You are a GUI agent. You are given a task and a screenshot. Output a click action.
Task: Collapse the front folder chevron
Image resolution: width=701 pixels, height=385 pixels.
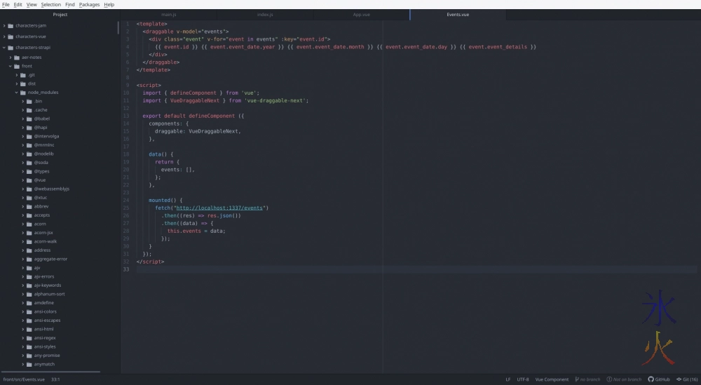click(x=10, y=66)
